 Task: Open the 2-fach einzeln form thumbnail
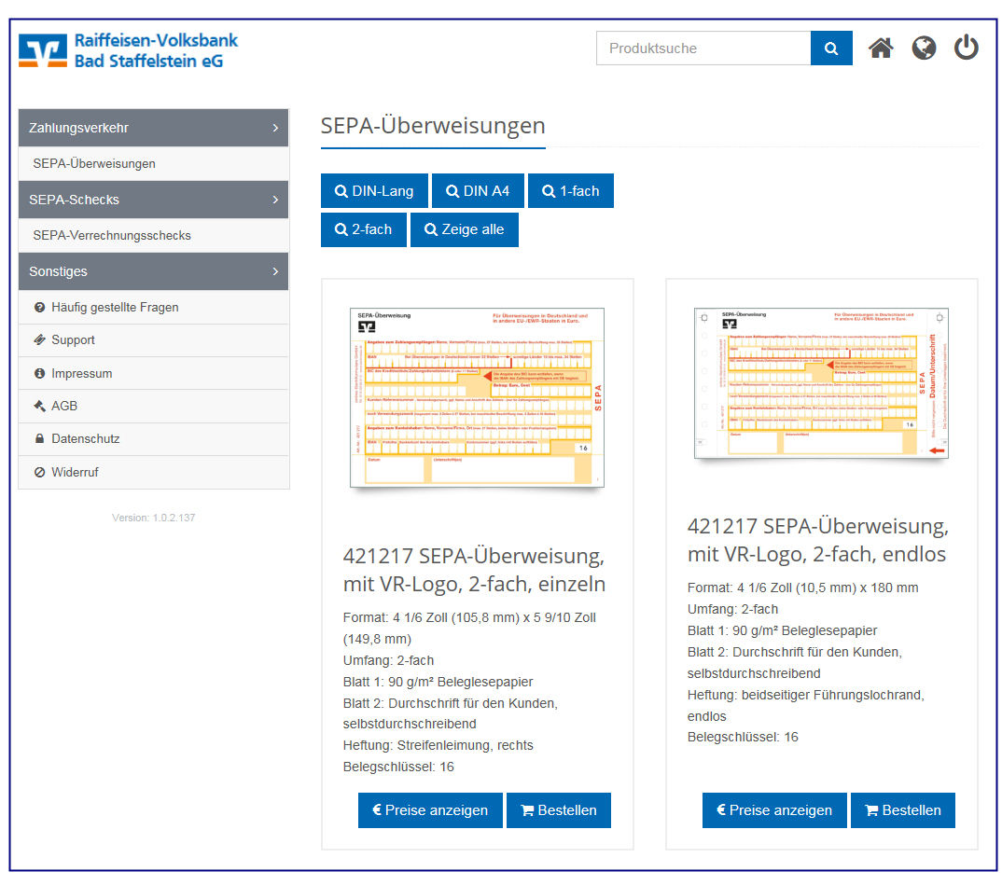(x=477, y=398)
